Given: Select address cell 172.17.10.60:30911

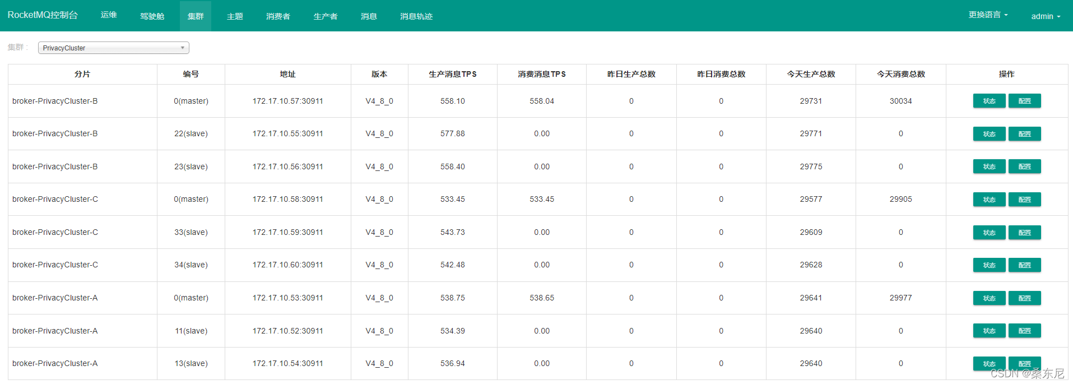Looking at the screenshot, I should point(287,265).
